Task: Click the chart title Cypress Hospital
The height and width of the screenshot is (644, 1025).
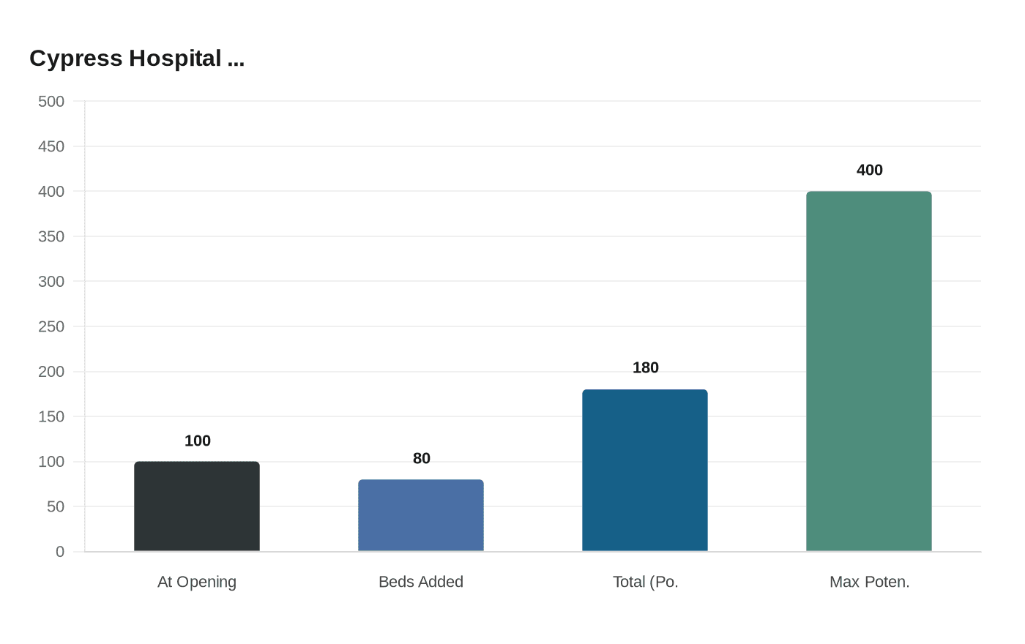Action: click(137, 59)
